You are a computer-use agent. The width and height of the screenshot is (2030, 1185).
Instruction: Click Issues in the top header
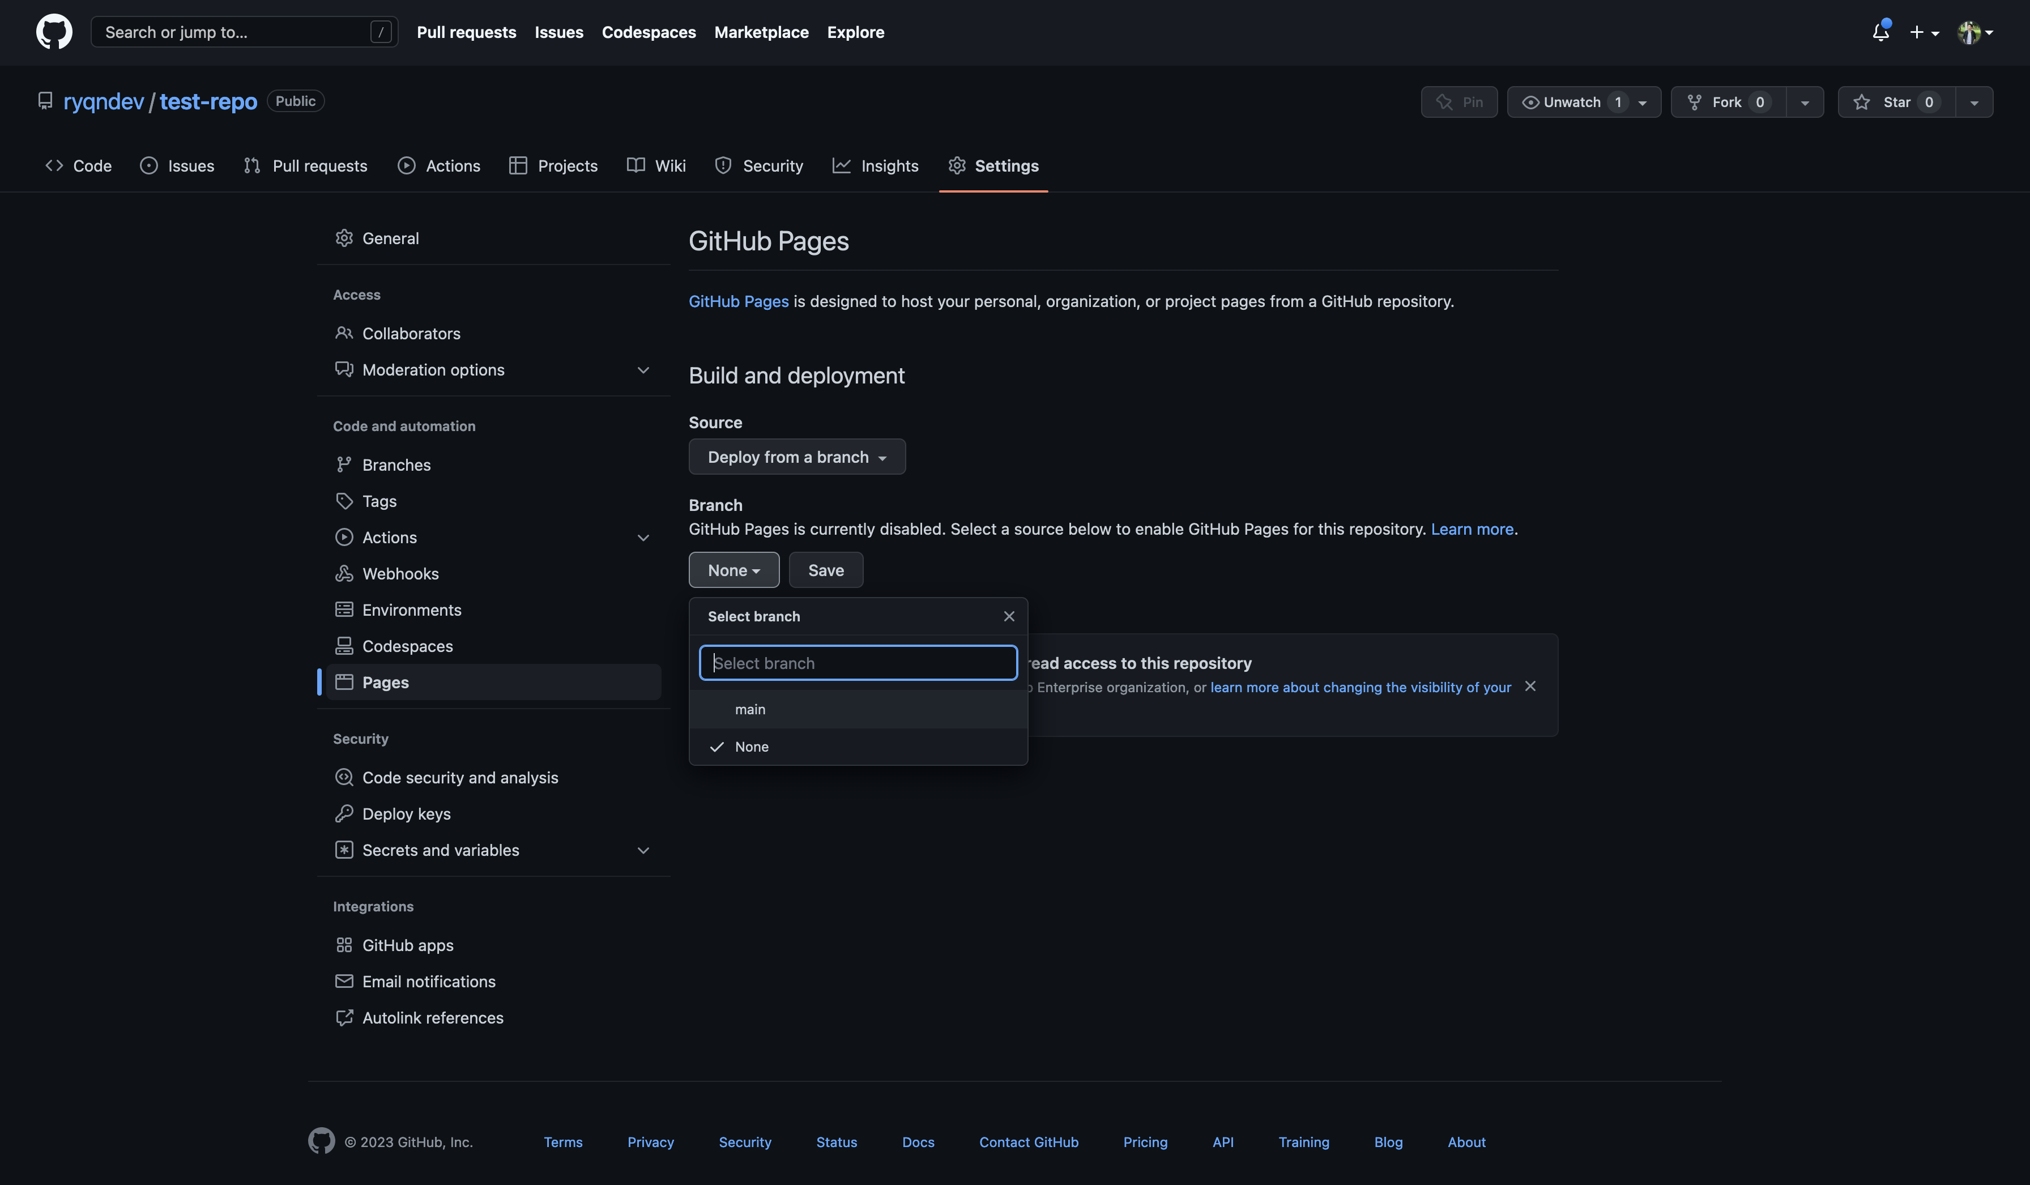559,32
